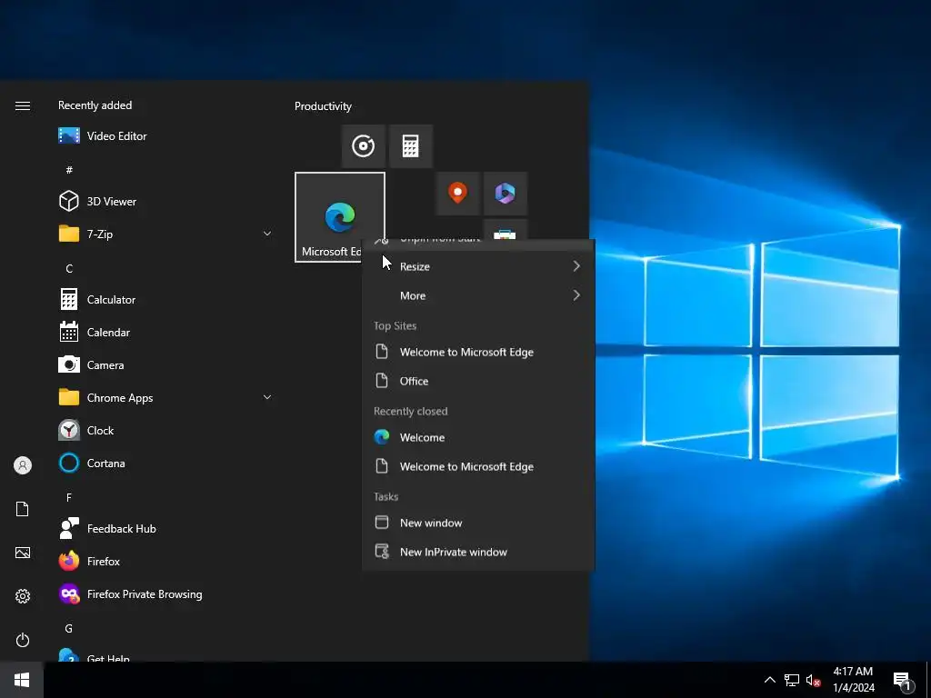Reopen the recently closed Welcome page
The image size is (931, 698).
click(x=478, y=437)
